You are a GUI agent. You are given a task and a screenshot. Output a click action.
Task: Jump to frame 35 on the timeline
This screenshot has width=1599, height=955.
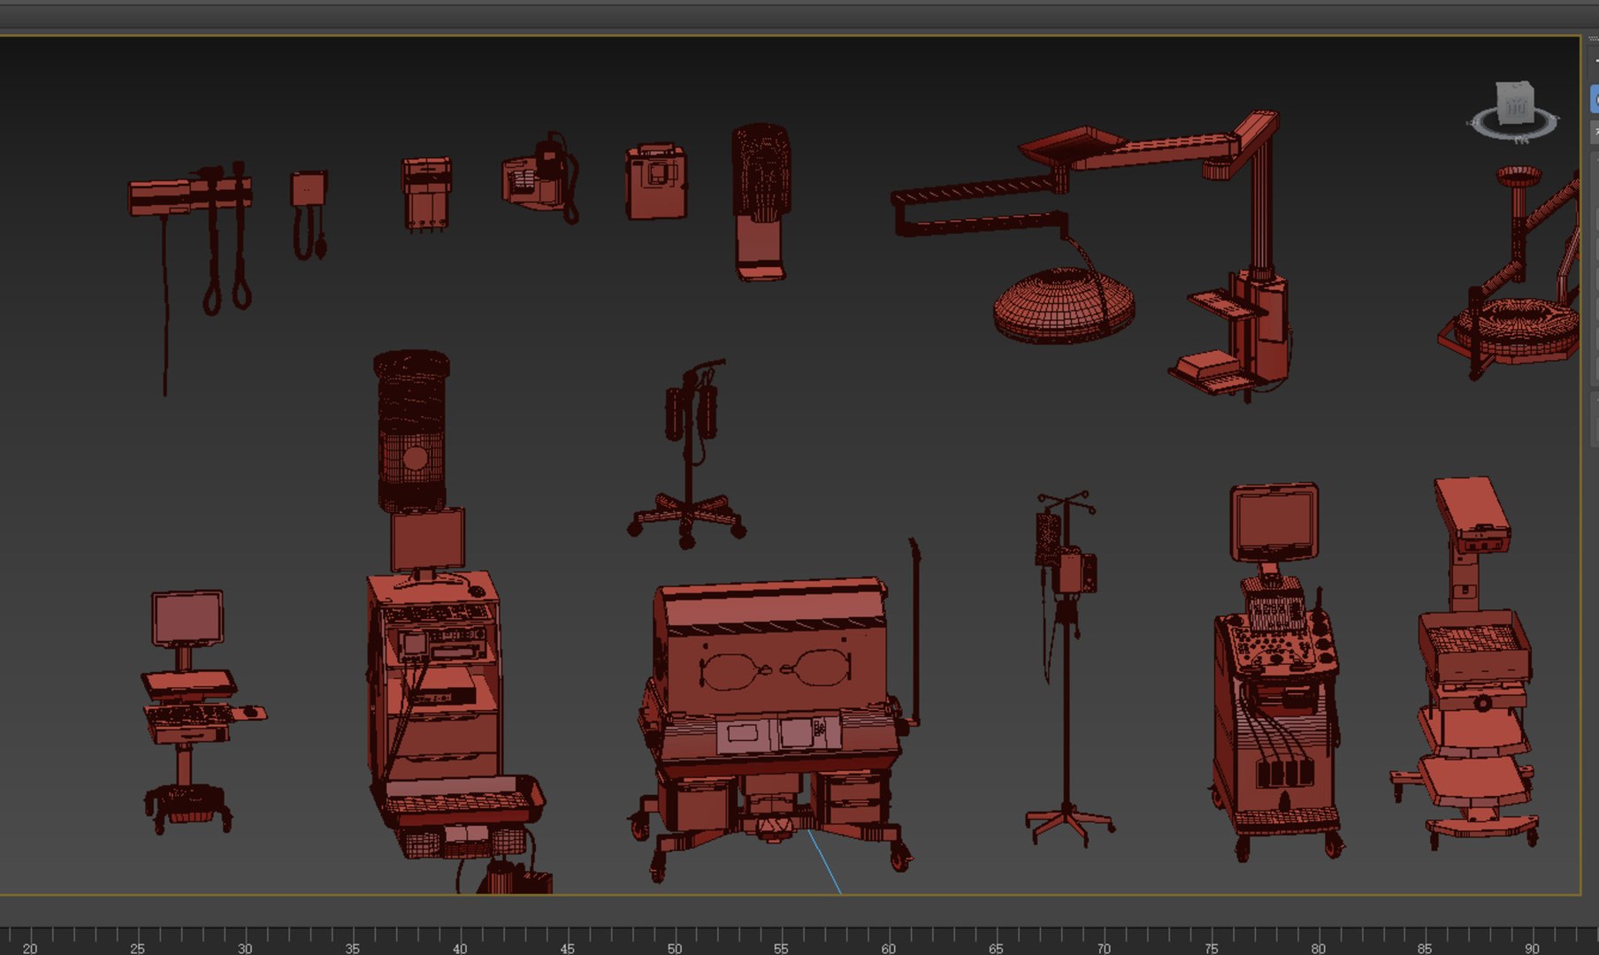[x=352, y=948]
